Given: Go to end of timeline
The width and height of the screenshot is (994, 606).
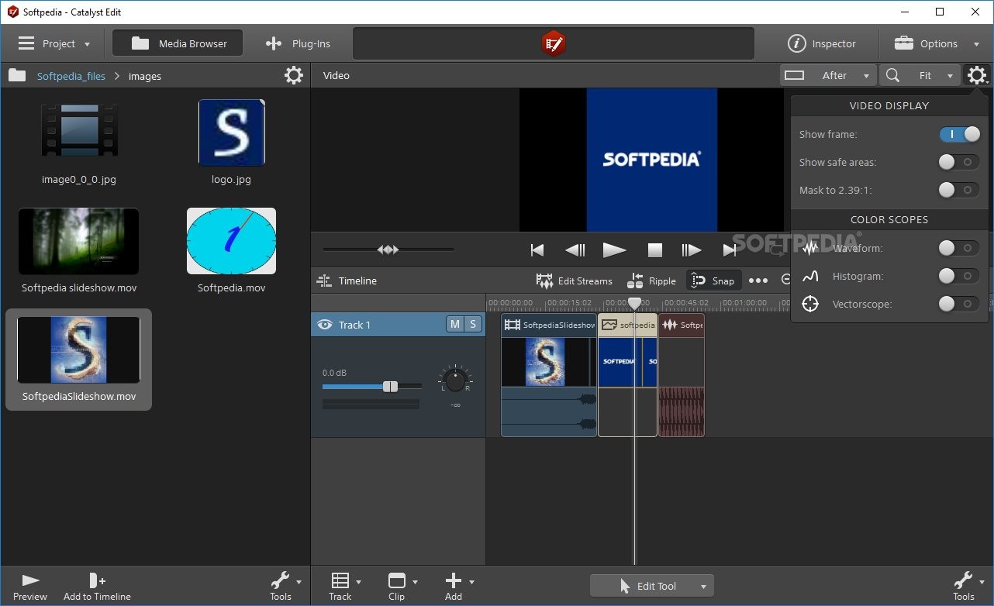Looking at the screenshot, I should click(730, 250).
